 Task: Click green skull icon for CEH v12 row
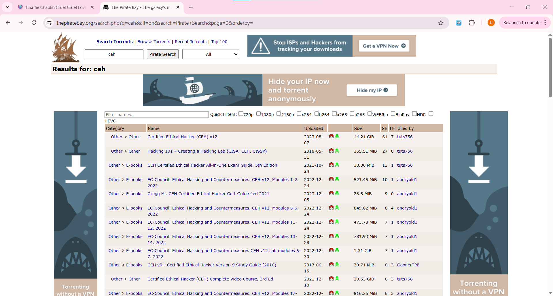tap(337, 136)
